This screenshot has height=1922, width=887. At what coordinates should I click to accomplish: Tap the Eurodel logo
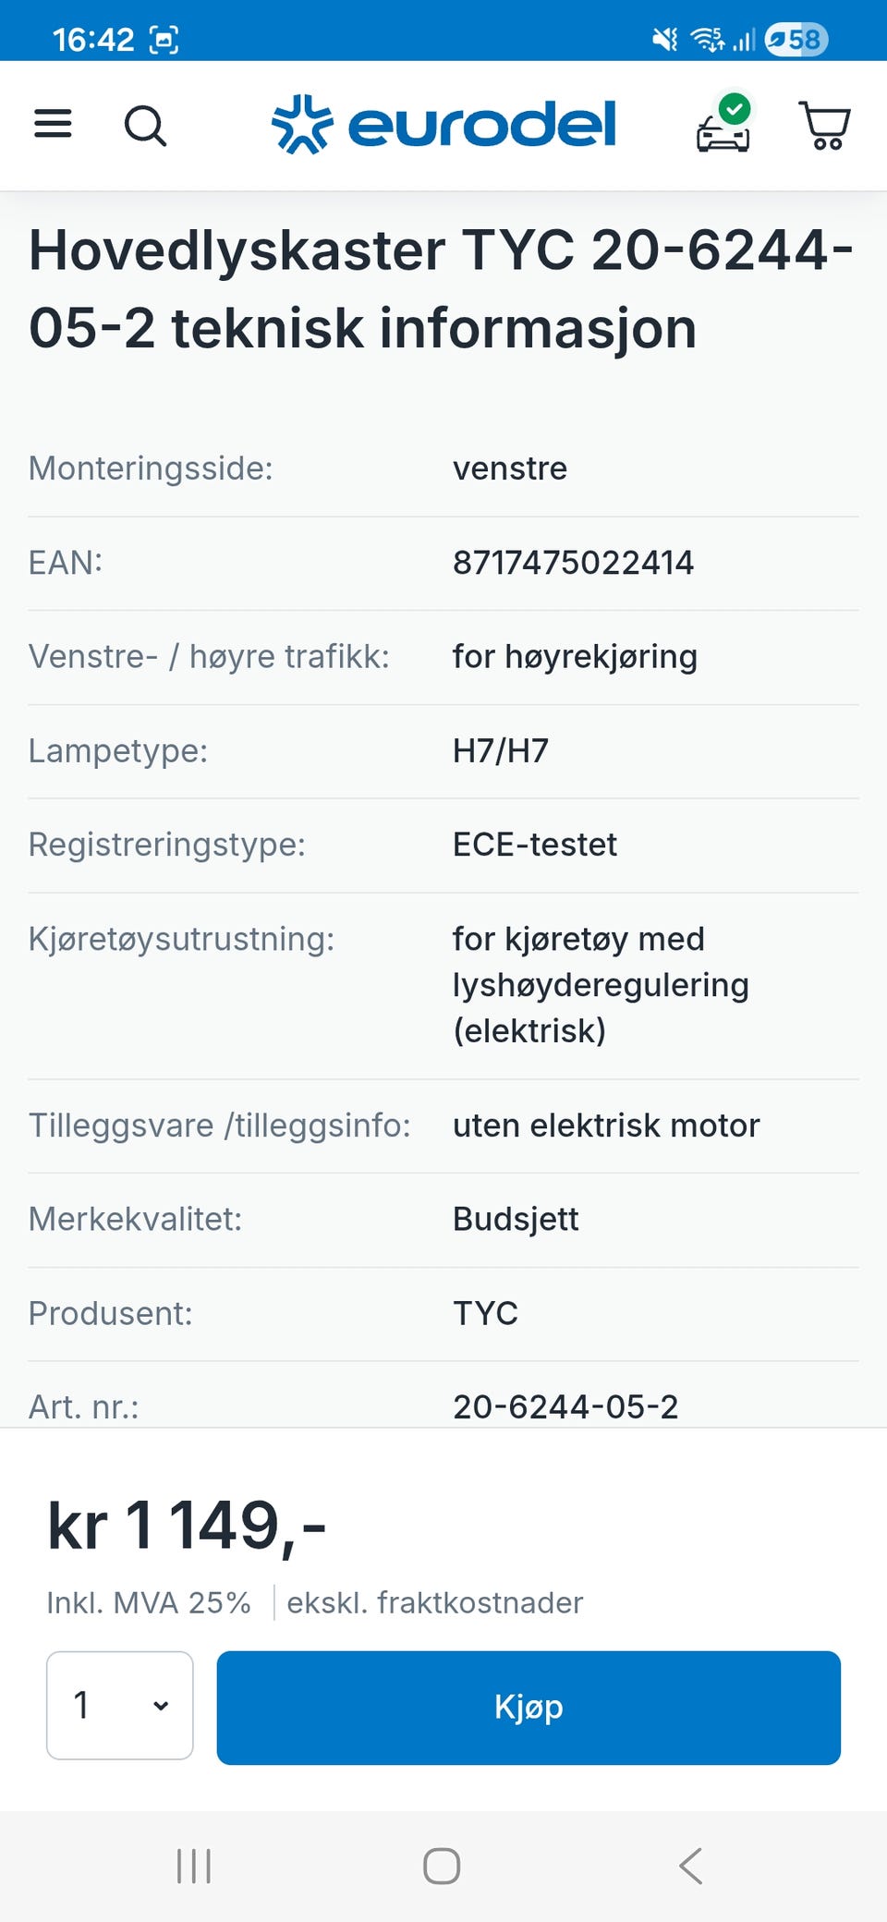click(443, 125)
